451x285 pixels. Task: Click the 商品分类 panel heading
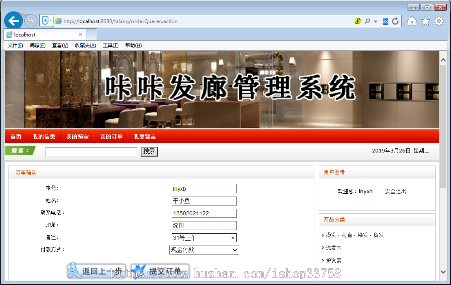pyautogui.click(x=334, y=220)
